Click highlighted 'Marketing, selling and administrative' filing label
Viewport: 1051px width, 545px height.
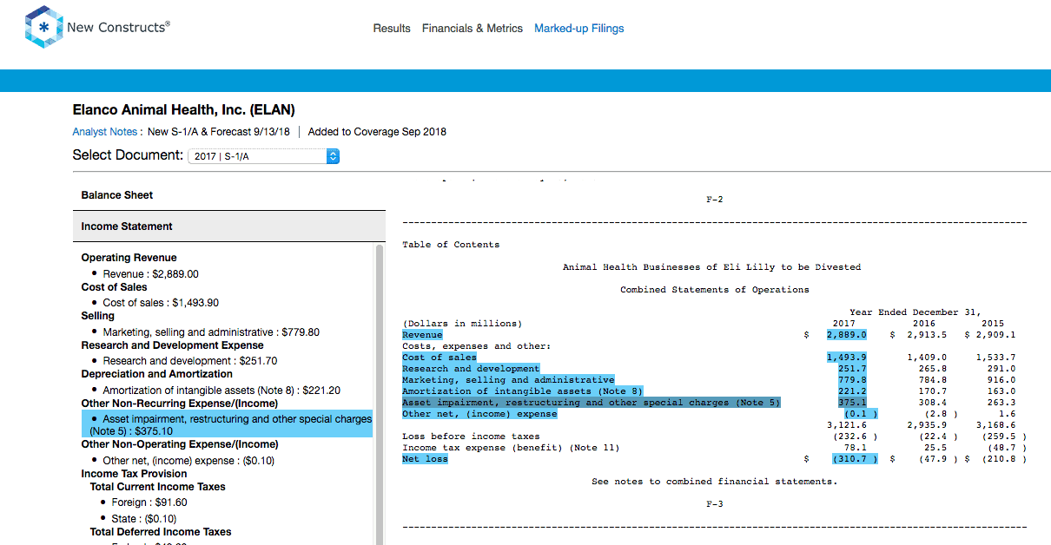coord(508,380)
